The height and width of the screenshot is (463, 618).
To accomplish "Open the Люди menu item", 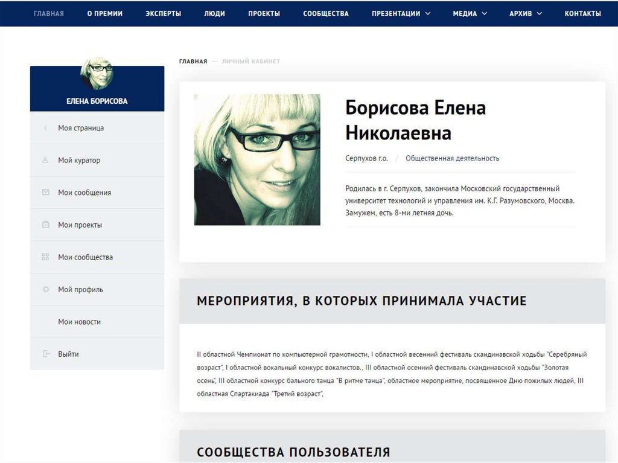I will [214, 13].
